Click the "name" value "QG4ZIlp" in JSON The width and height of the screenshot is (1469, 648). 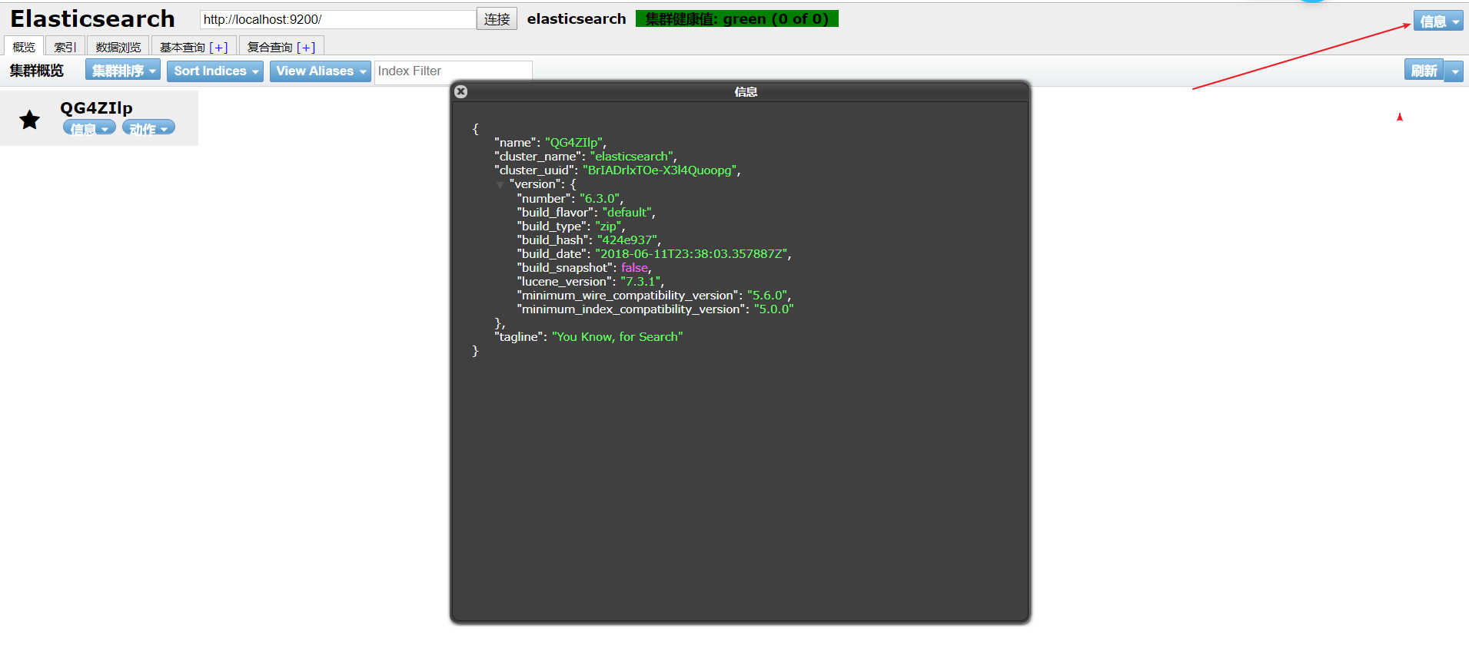click(574, 143)
